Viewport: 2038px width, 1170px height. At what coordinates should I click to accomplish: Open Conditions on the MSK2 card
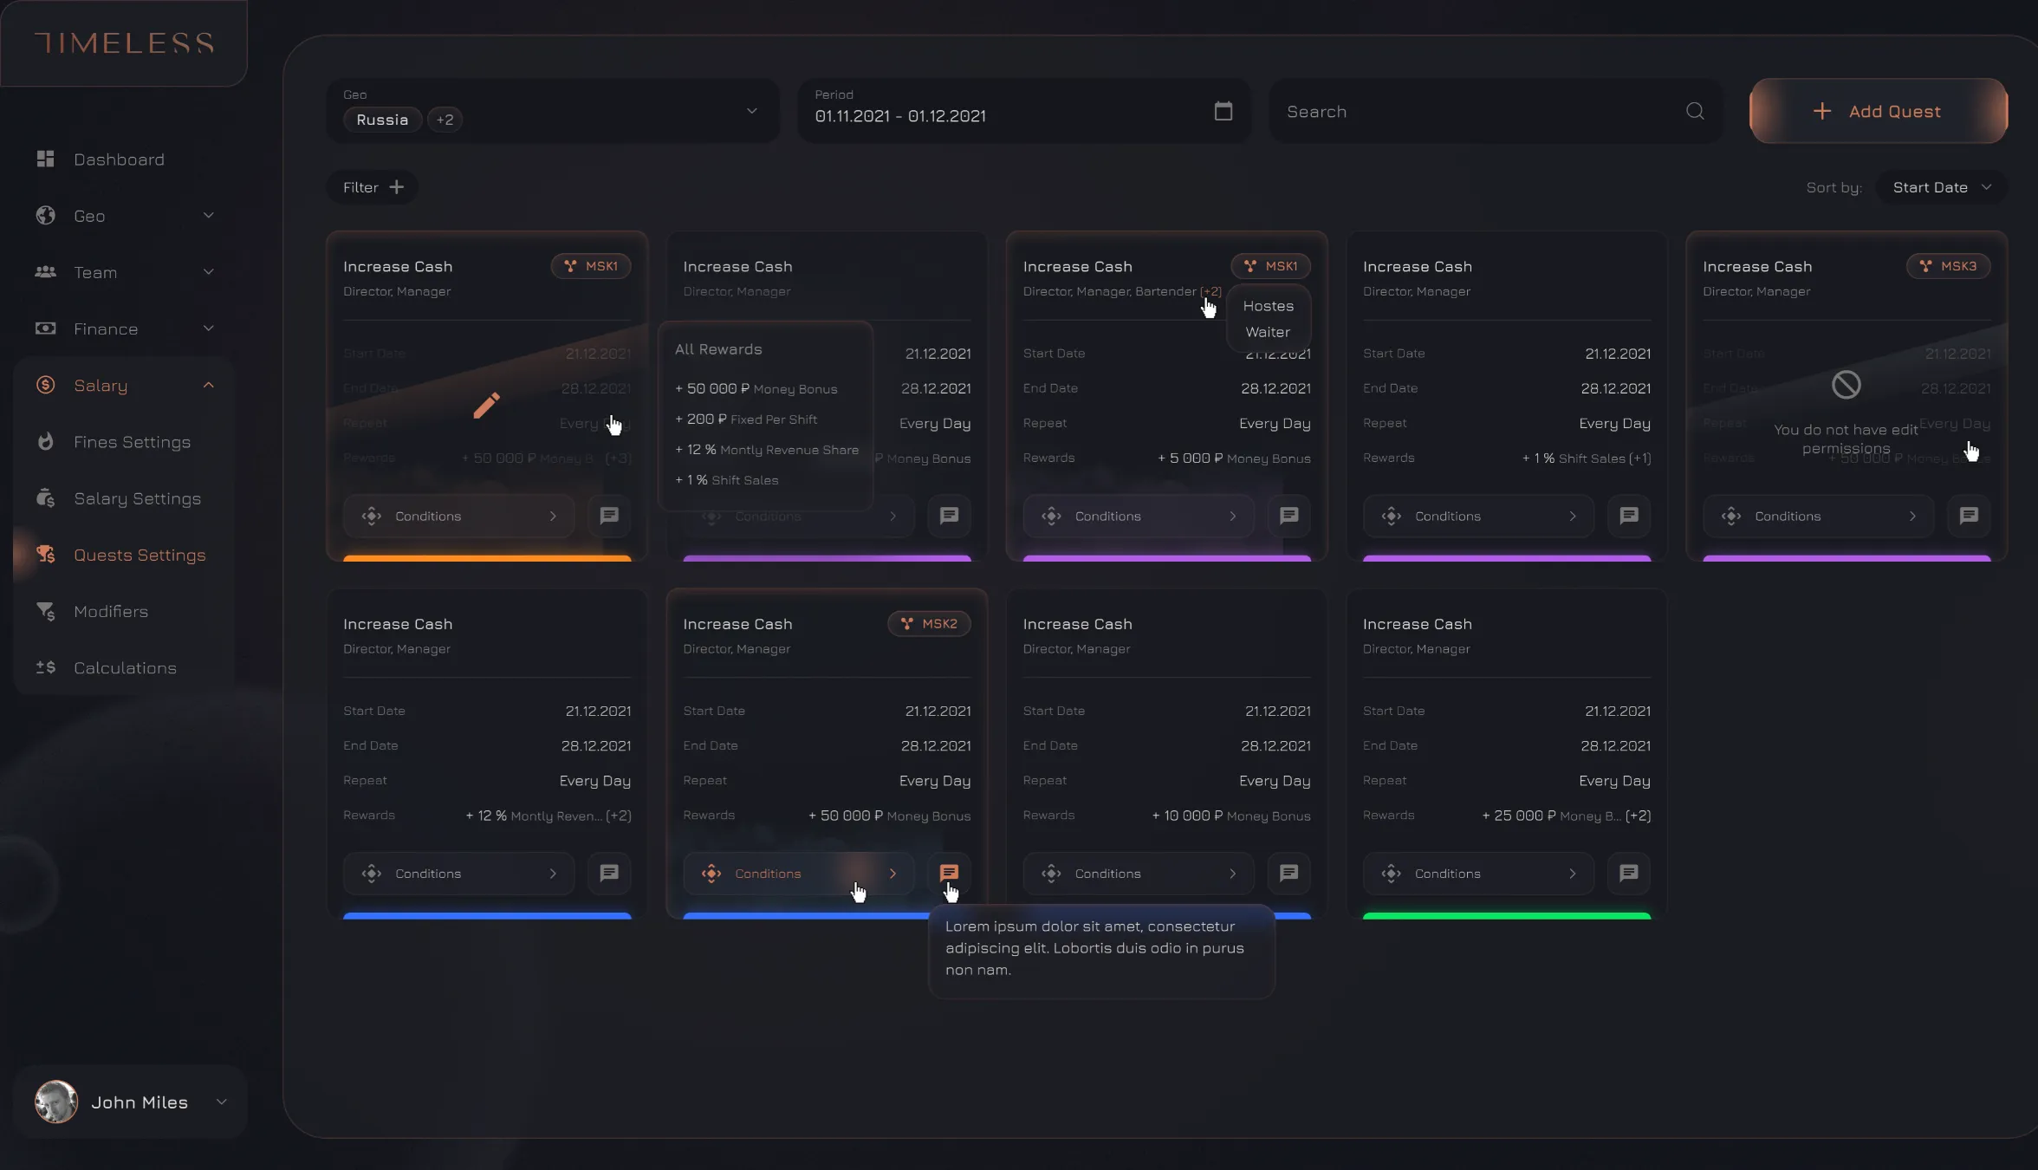coord(798,873)
